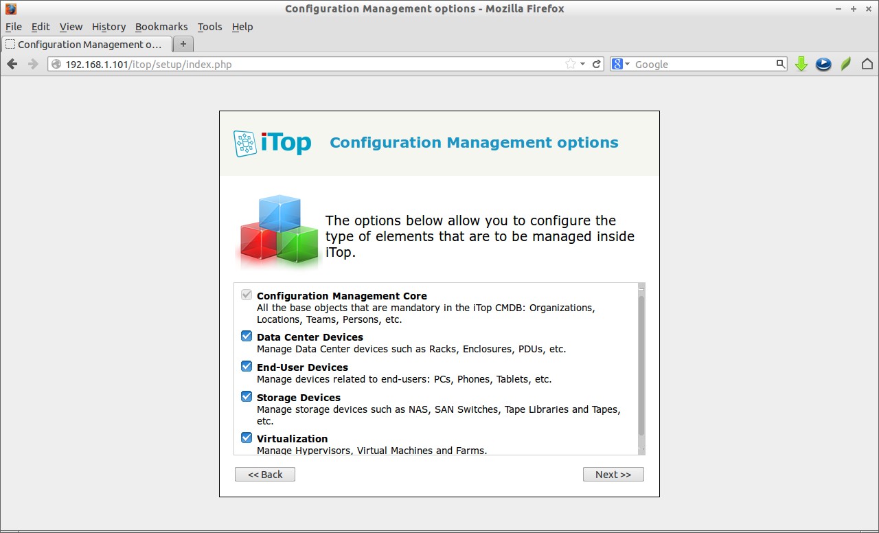Image resolution: width=879 pixels, height=533 pixels.
Task: Open the History menu
Action: pos(109,27)
